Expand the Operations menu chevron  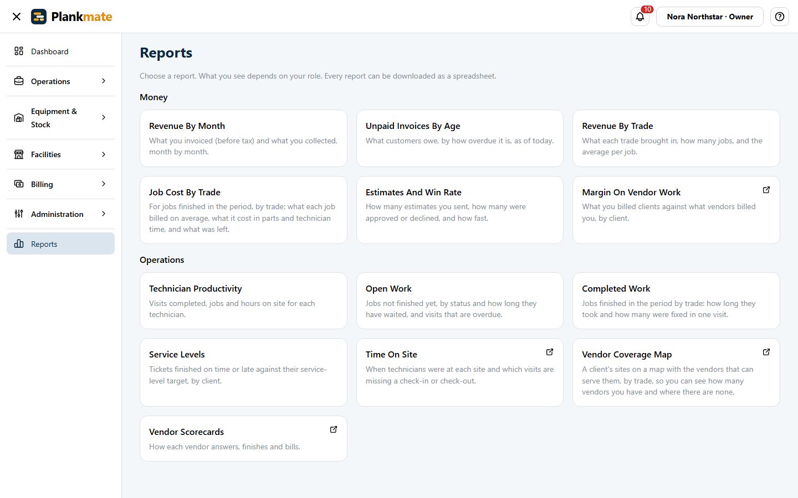click(x=104, y=81)
